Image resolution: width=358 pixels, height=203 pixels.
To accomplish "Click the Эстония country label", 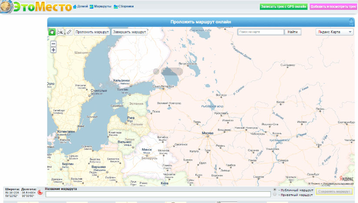I will 136,103.
